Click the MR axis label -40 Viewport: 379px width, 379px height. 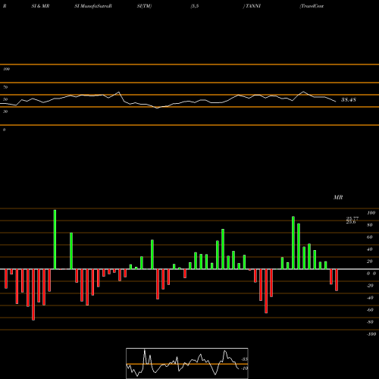[370, 298]
